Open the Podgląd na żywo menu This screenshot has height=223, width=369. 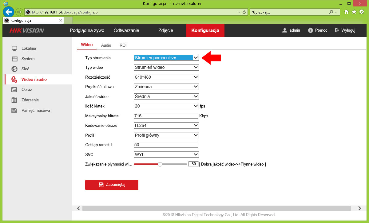(x=87, y=30)
